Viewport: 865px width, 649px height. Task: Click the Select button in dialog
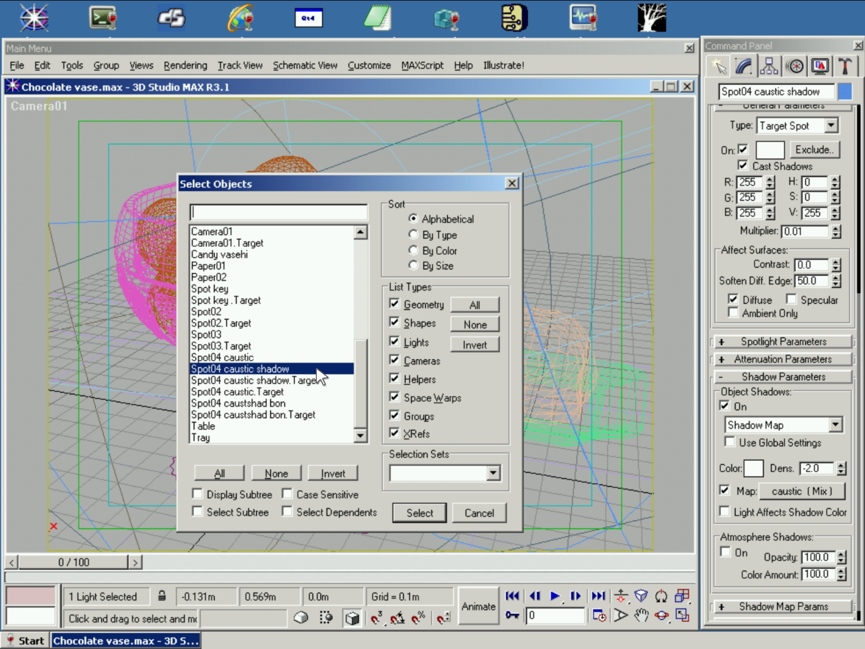tap(419, 513)
